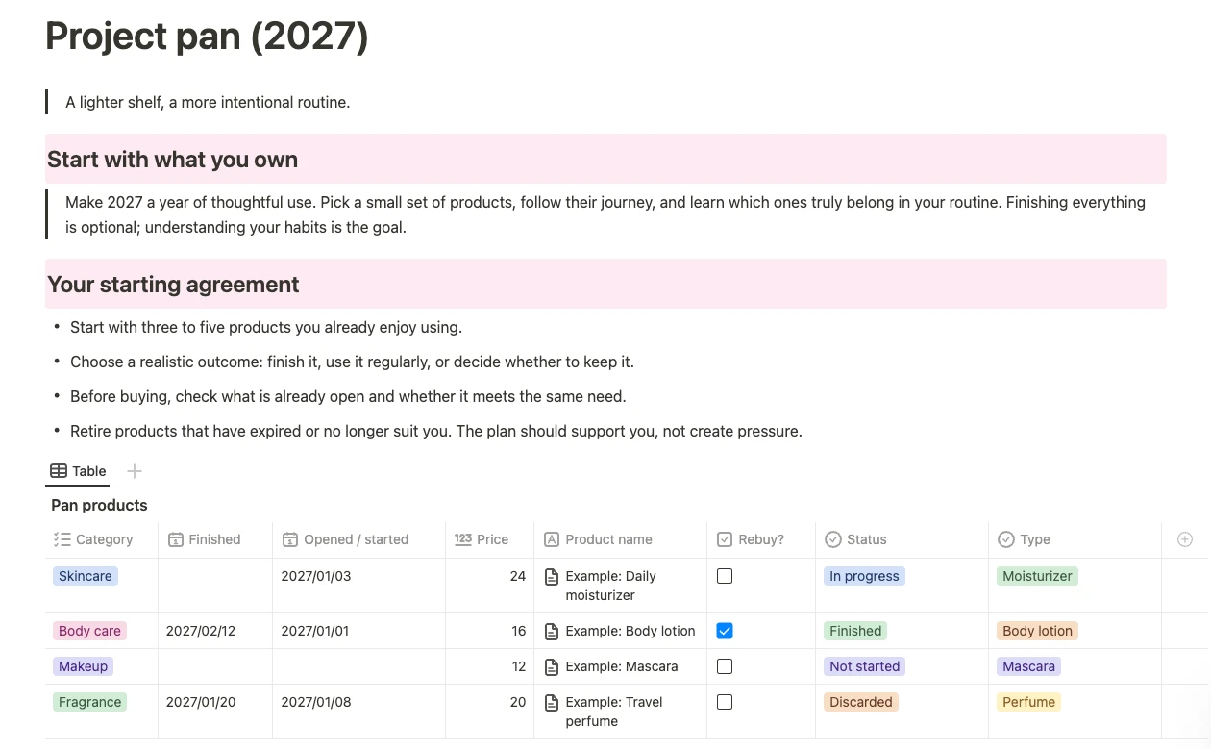1211x749 pixels.
Task: Open the Discarded status tag
Action: pyautogui.click(x=861, y=702)
